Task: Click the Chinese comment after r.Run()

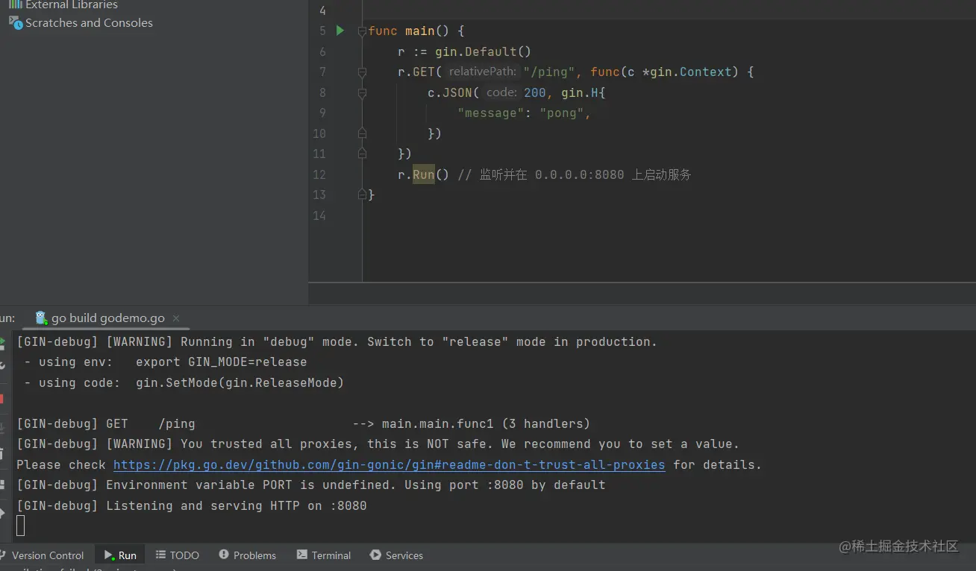Action: click(x=575, y=174)
